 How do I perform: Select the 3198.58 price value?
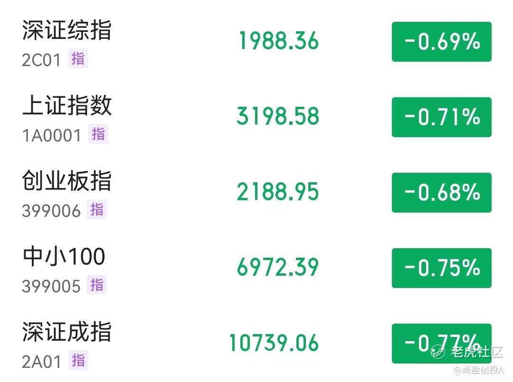(278, 116)
